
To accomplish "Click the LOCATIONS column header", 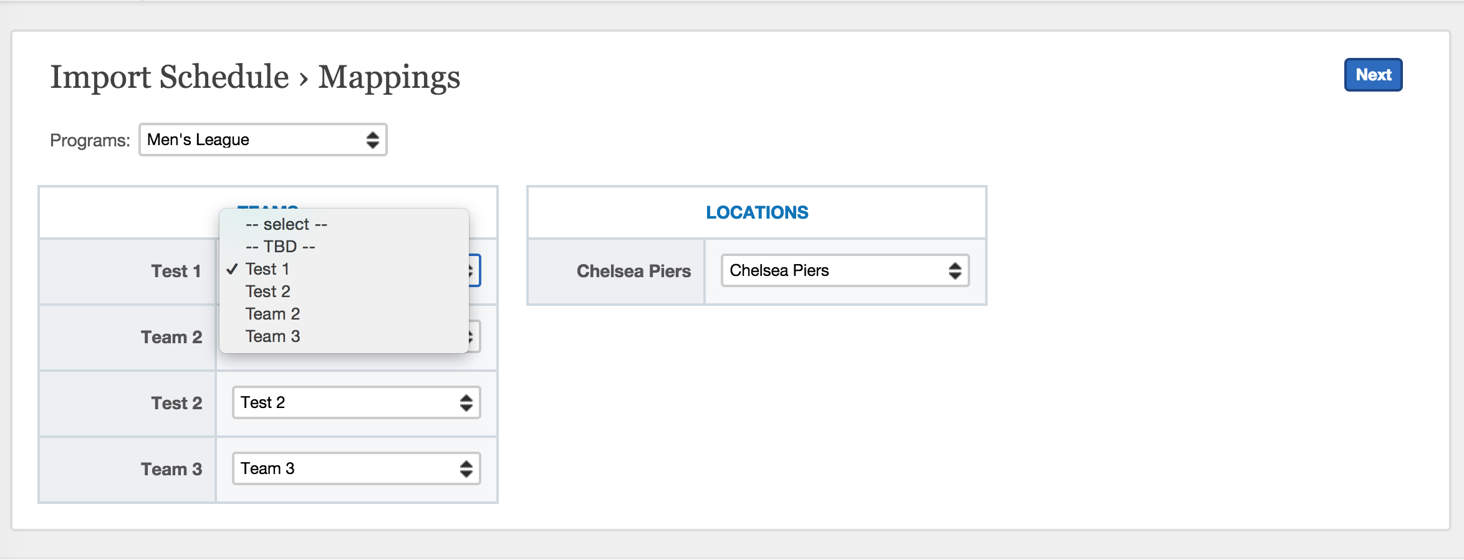I will (757, 212).
